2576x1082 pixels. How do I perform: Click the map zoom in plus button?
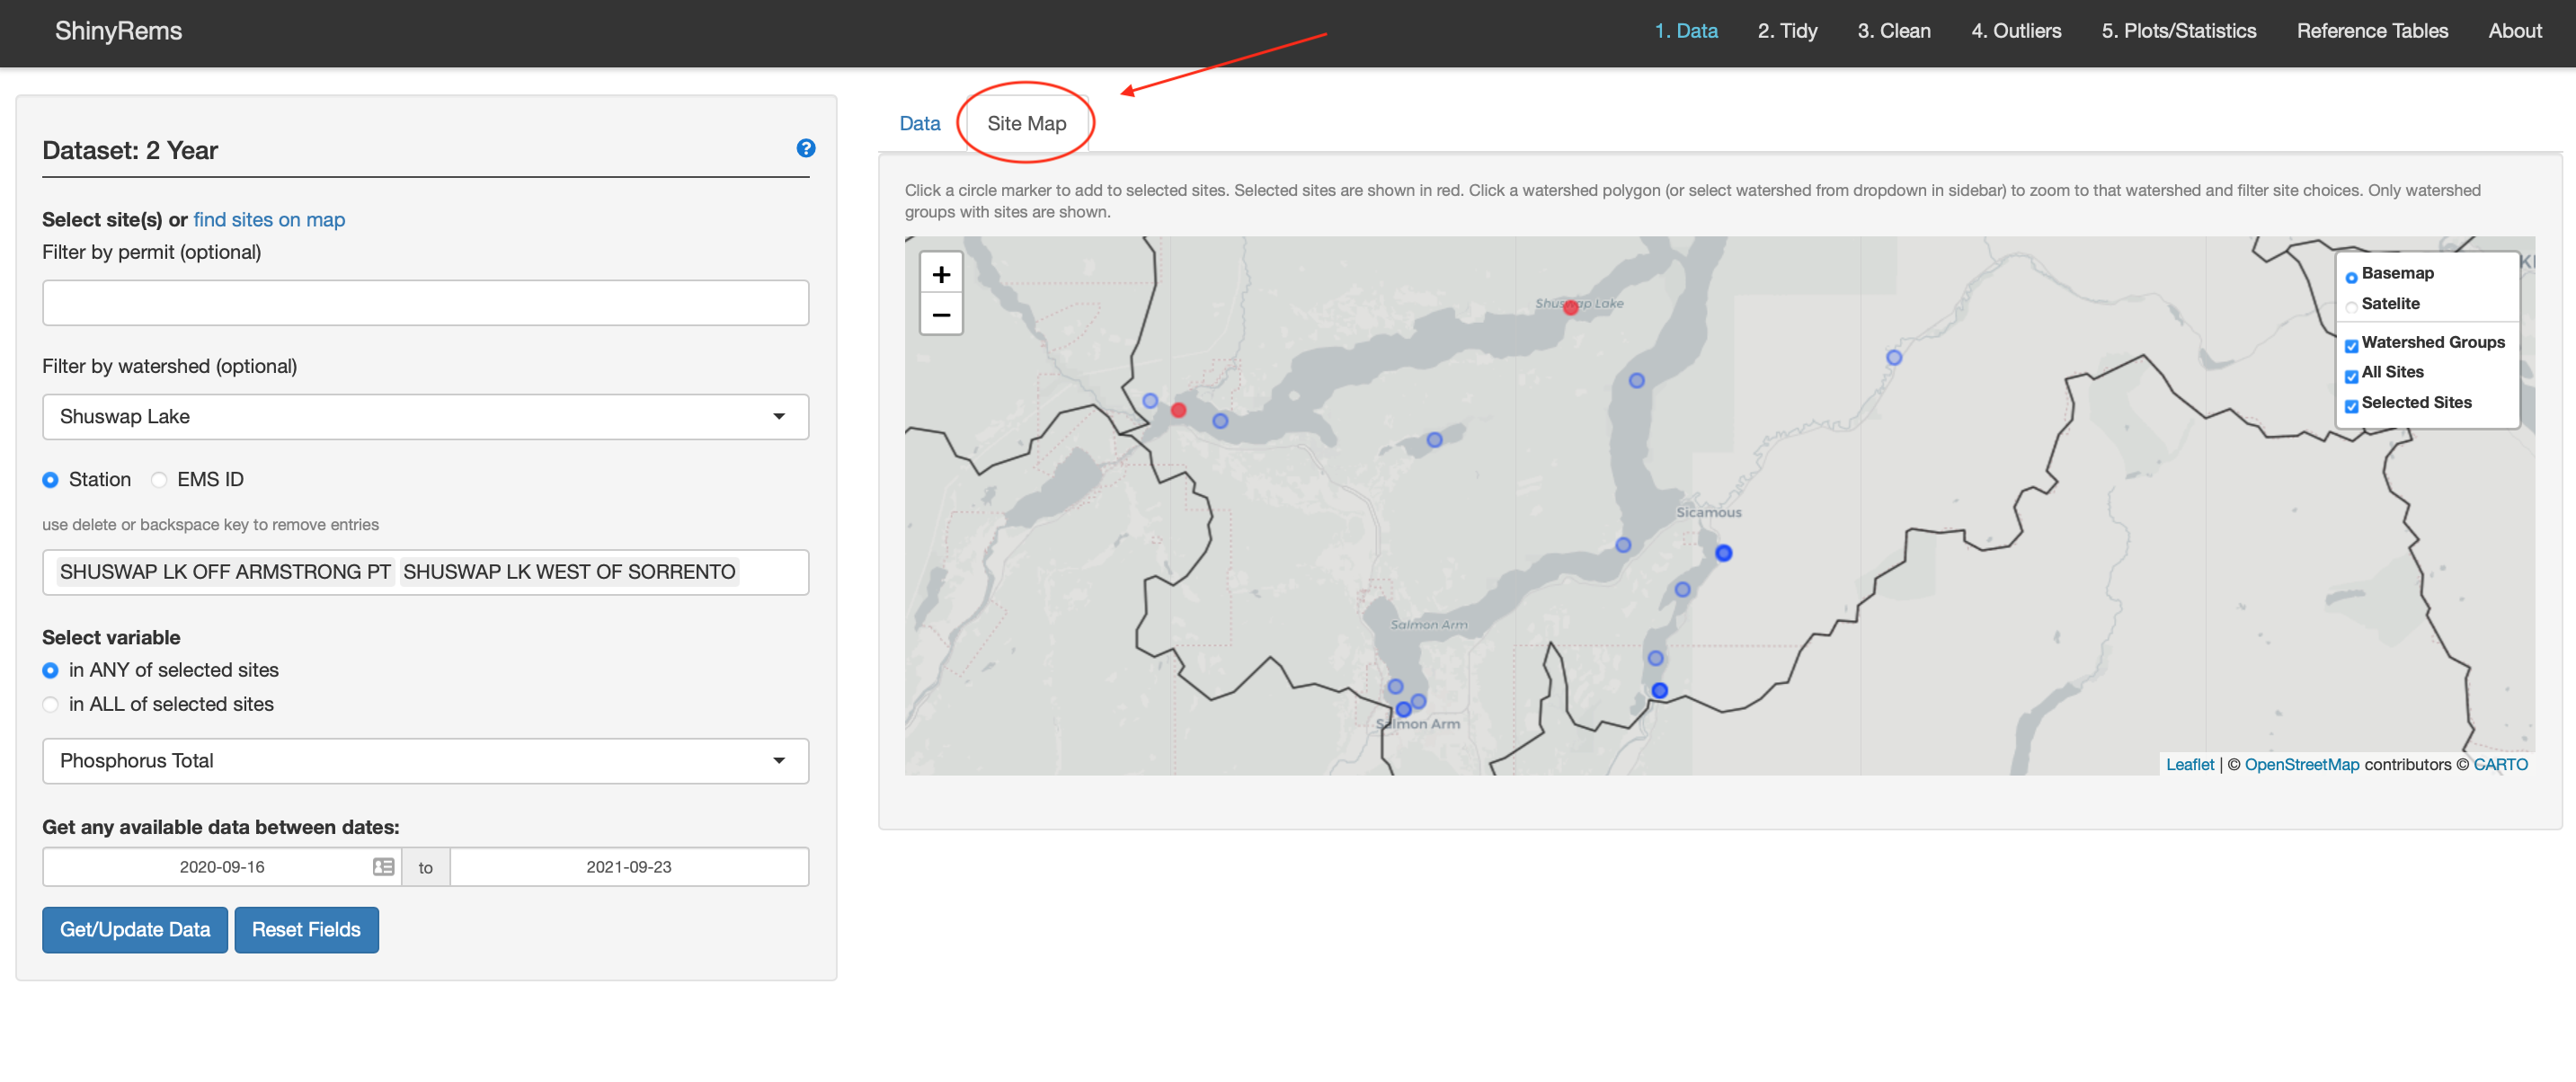click(x=940, y=274)
